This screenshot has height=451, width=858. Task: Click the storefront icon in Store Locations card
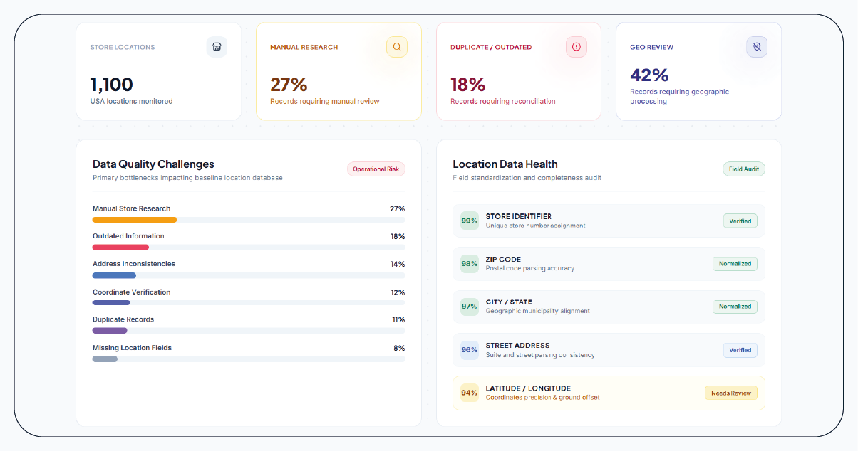click(x=217, y=47)
